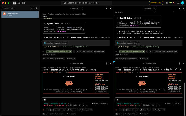The width and height of the screenshot is (186, 116).
Task: Open more options for bottom-left Claude Code pane
Action: click(106, 64)
